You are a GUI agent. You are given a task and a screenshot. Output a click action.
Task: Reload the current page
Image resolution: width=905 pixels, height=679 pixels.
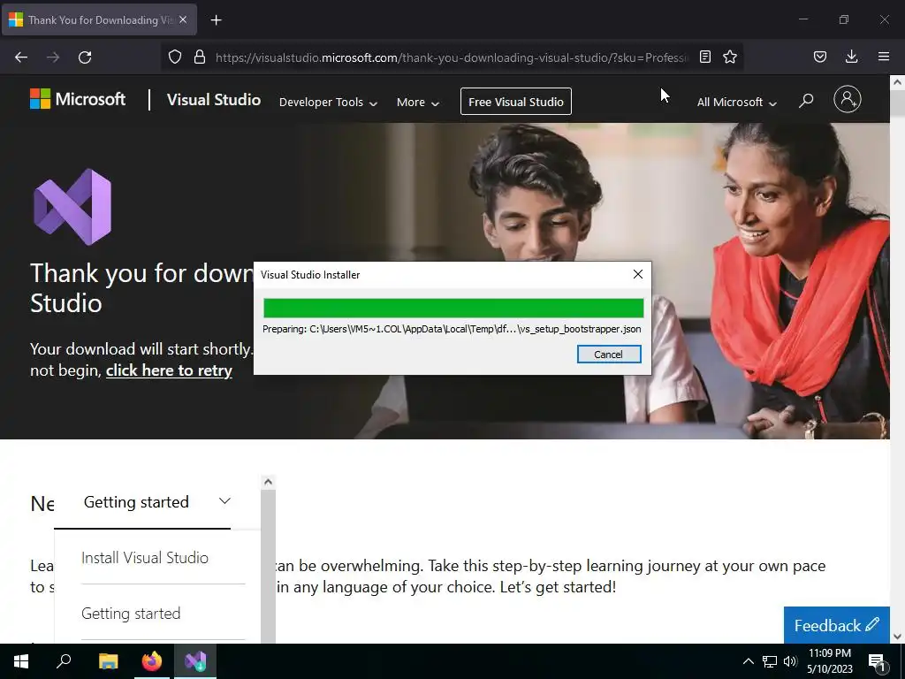pos(85,57)
